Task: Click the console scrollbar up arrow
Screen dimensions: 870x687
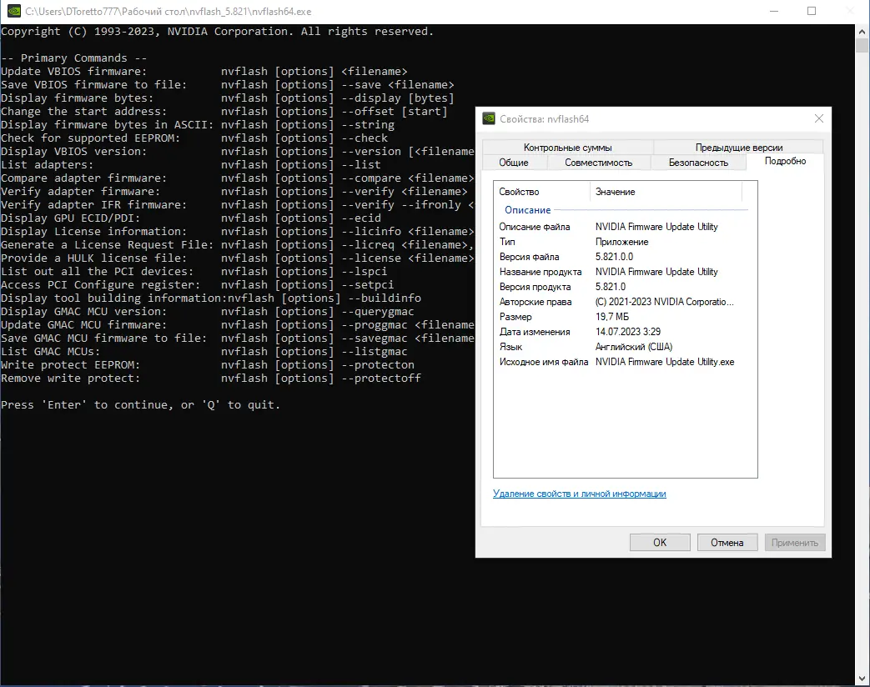Action: 862,31
